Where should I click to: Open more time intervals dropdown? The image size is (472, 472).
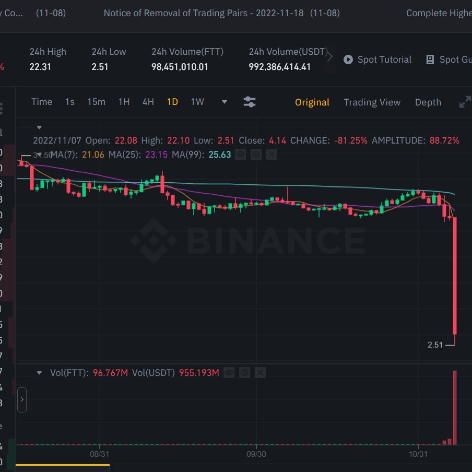pyautogui.click(x=225, y=102)
